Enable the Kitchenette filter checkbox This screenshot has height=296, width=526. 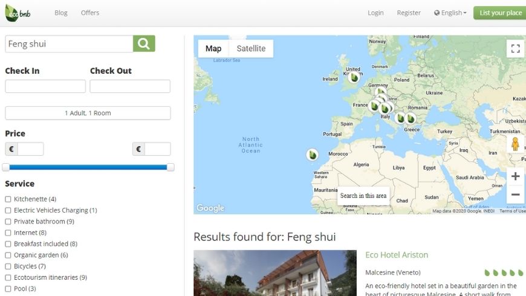coord(8,199)
